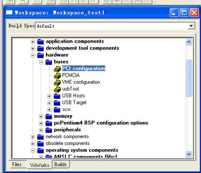Click the vertical scrollbar thumb
Viewport: 201px width, 173px height.
click(x=188, y=78)
